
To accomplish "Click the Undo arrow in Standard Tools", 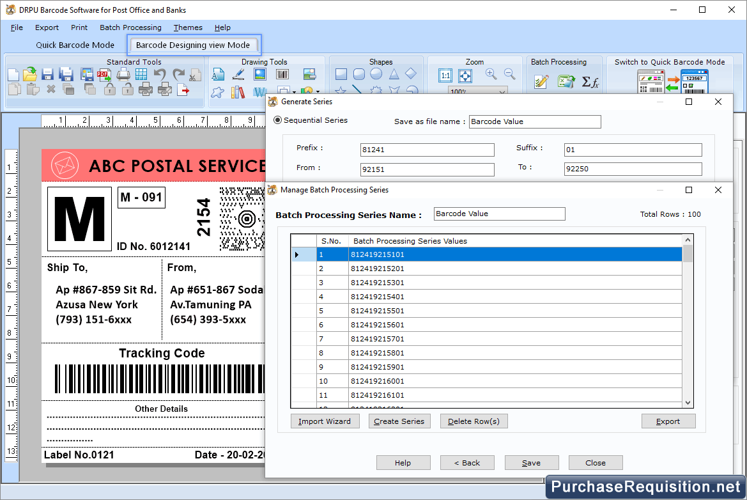I will (x=160, y=74).
